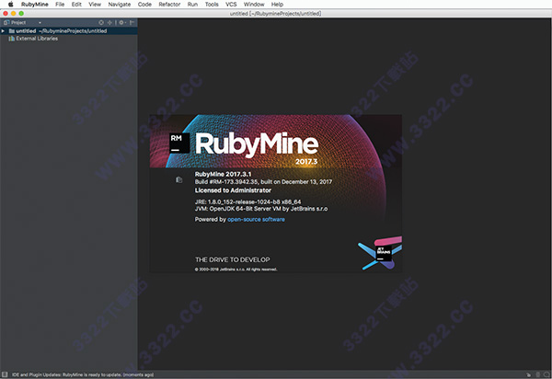The width and height of the screenshot is (552, 379).
Task: Click RubyMine 2017.3.1 version text
Action: [223, 174]
